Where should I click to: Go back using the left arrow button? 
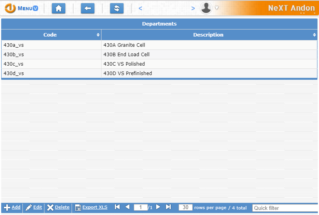point(88,8)
